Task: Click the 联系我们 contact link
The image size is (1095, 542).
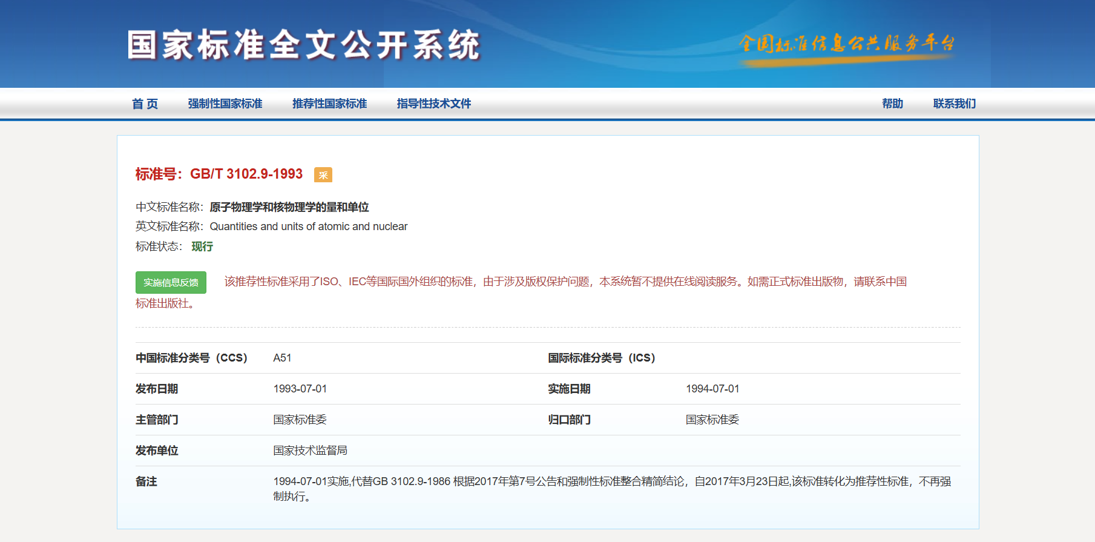Action: click(954, 104)
